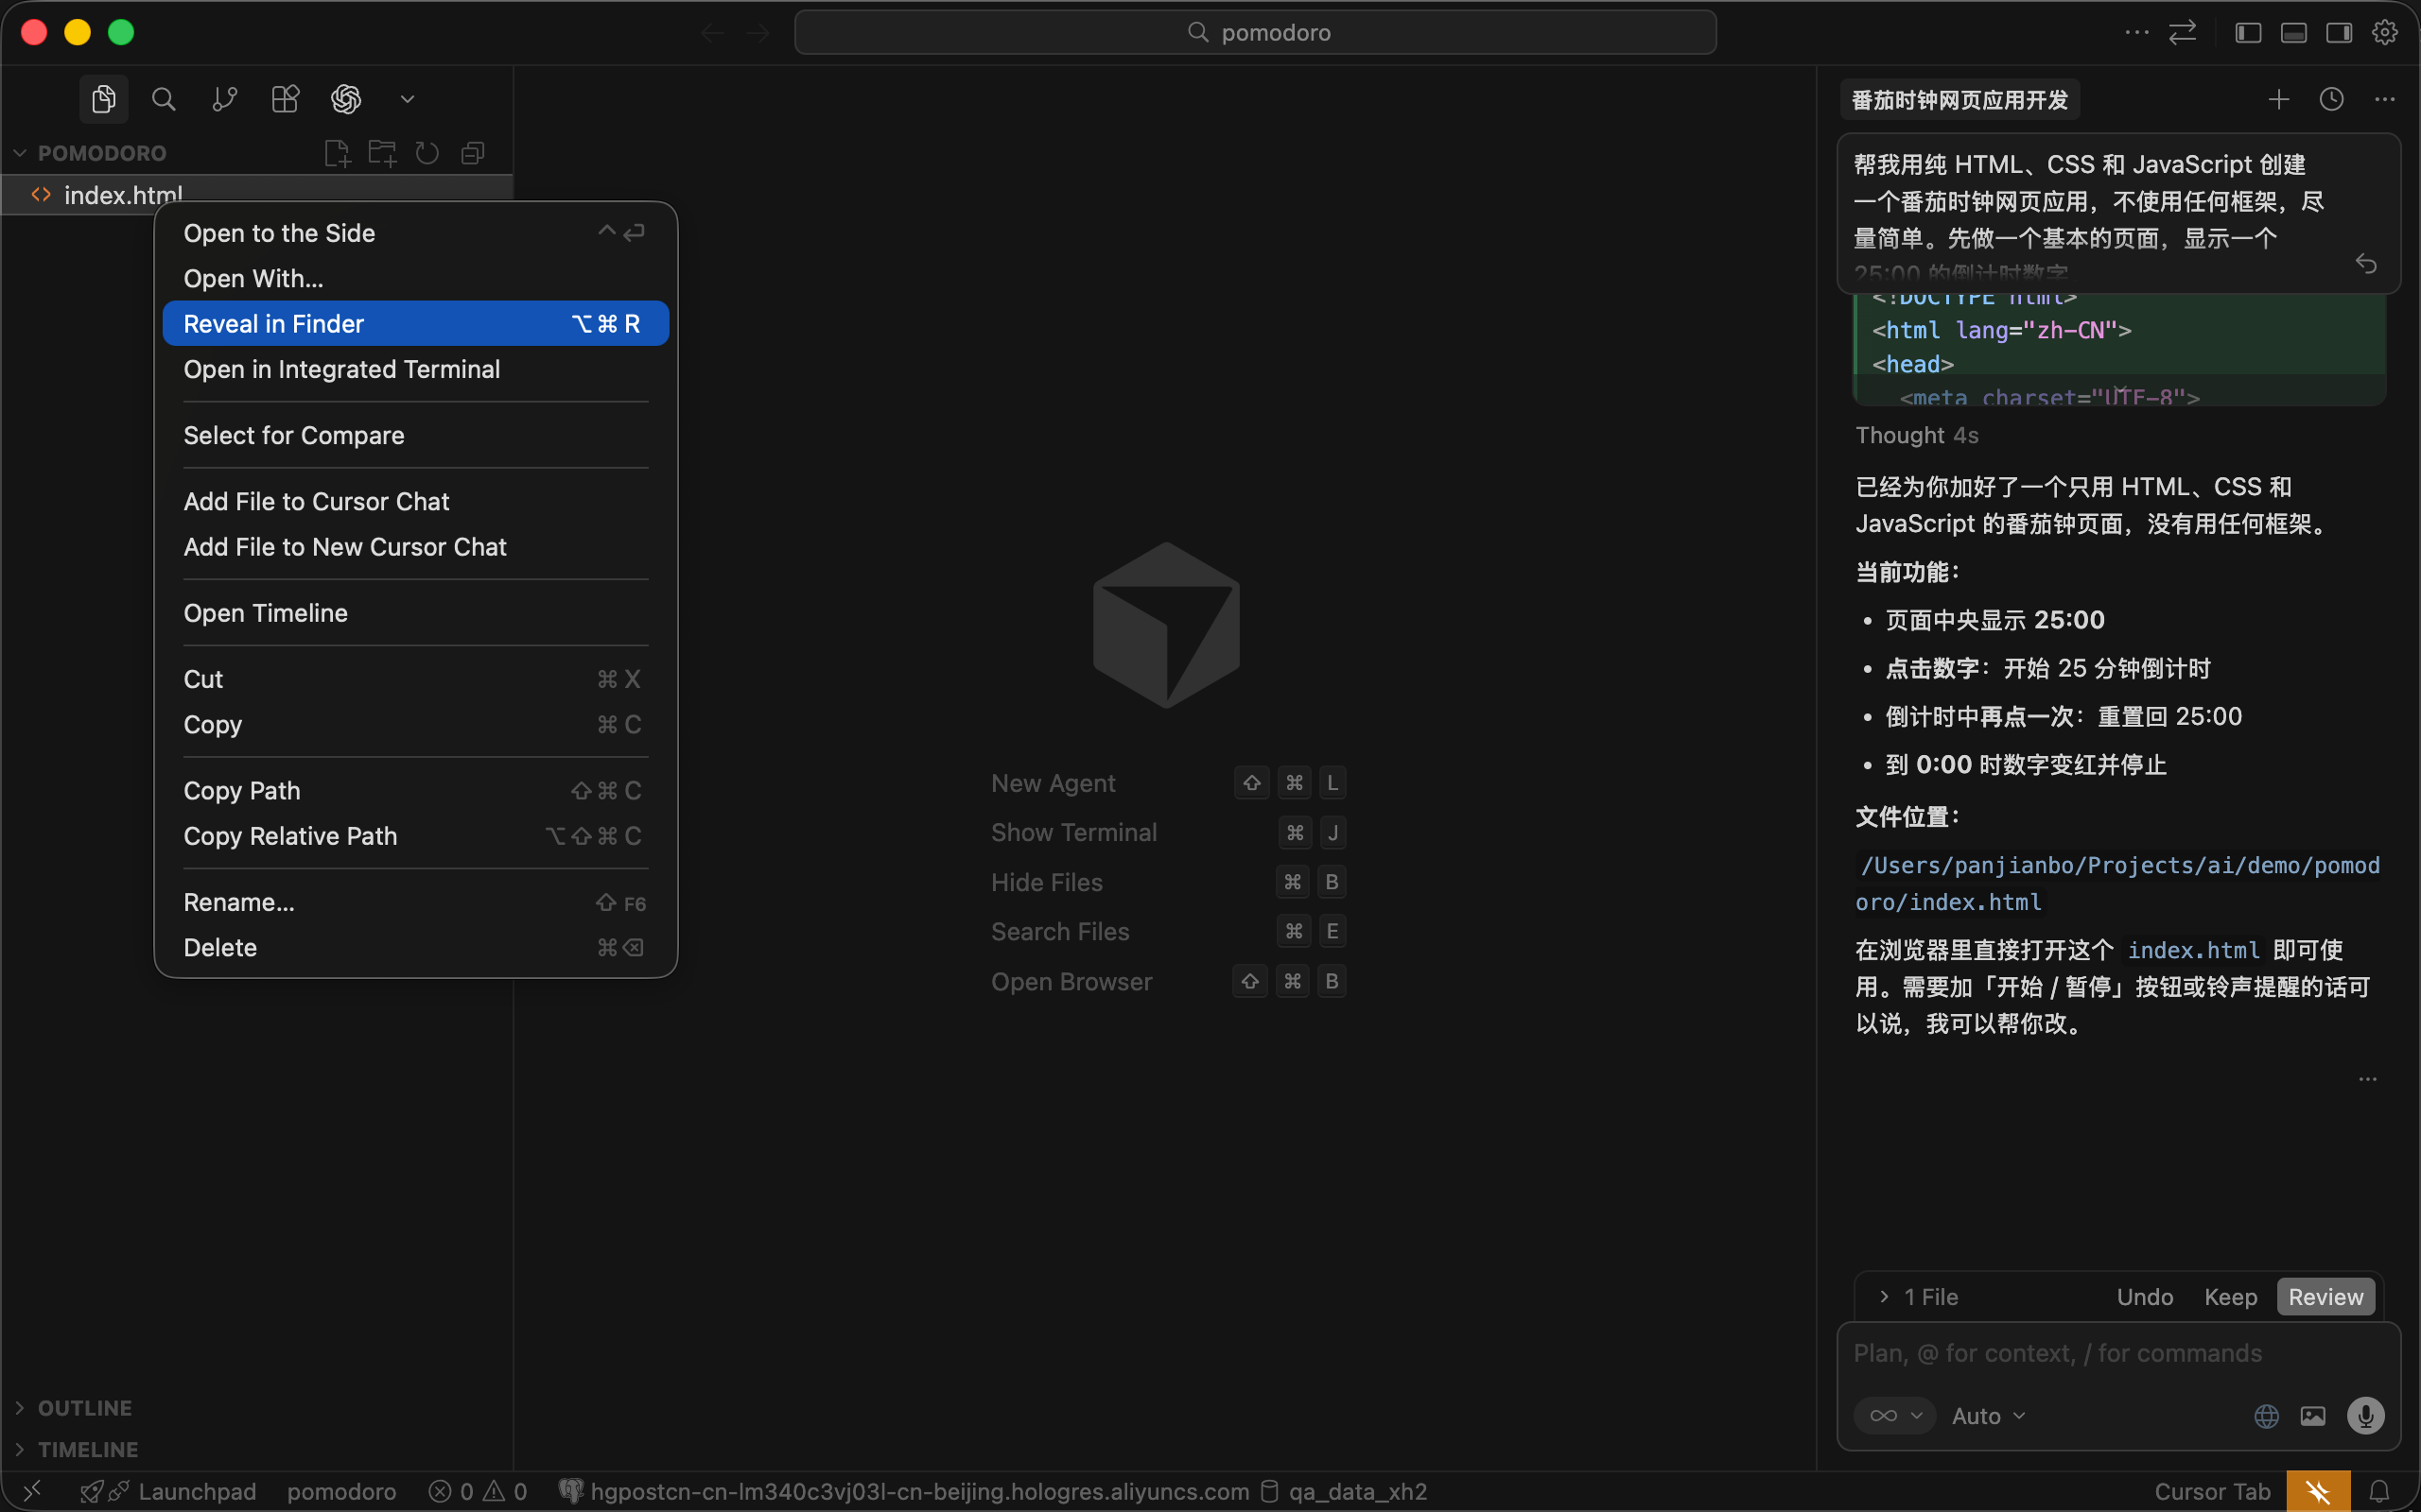Open chat history with the clock icon
2421x1512 pixels.
pyautogui.click(x=2331, y=99)
